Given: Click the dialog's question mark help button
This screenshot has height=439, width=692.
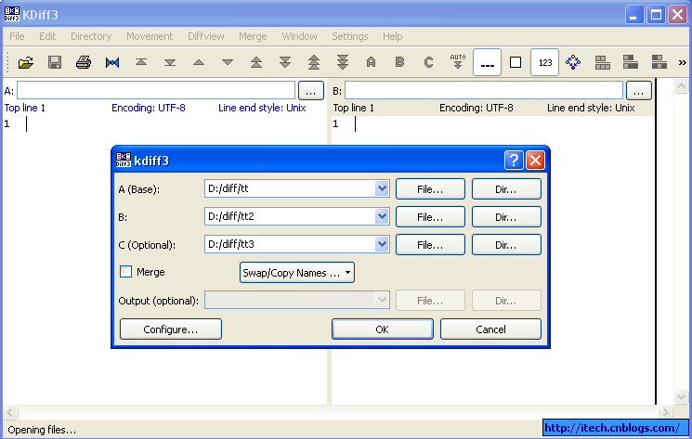Looking at the screenshot, I should click(514, 160).
